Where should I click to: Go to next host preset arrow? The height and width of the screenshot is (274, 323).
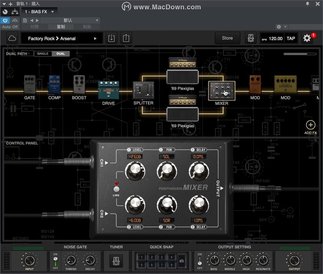coord(37,20)
